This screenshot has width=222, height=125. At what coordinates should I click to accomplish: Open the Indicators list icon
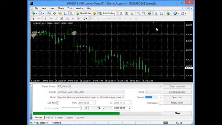[x=168, y=13]
